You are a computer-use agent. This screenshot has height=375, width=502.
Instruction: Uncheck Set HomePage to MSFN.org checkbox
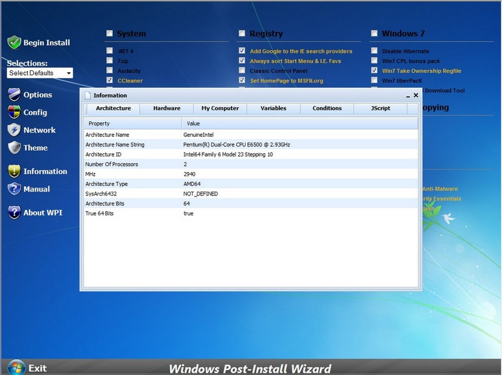pyautogui.click(x=242, y=80)
